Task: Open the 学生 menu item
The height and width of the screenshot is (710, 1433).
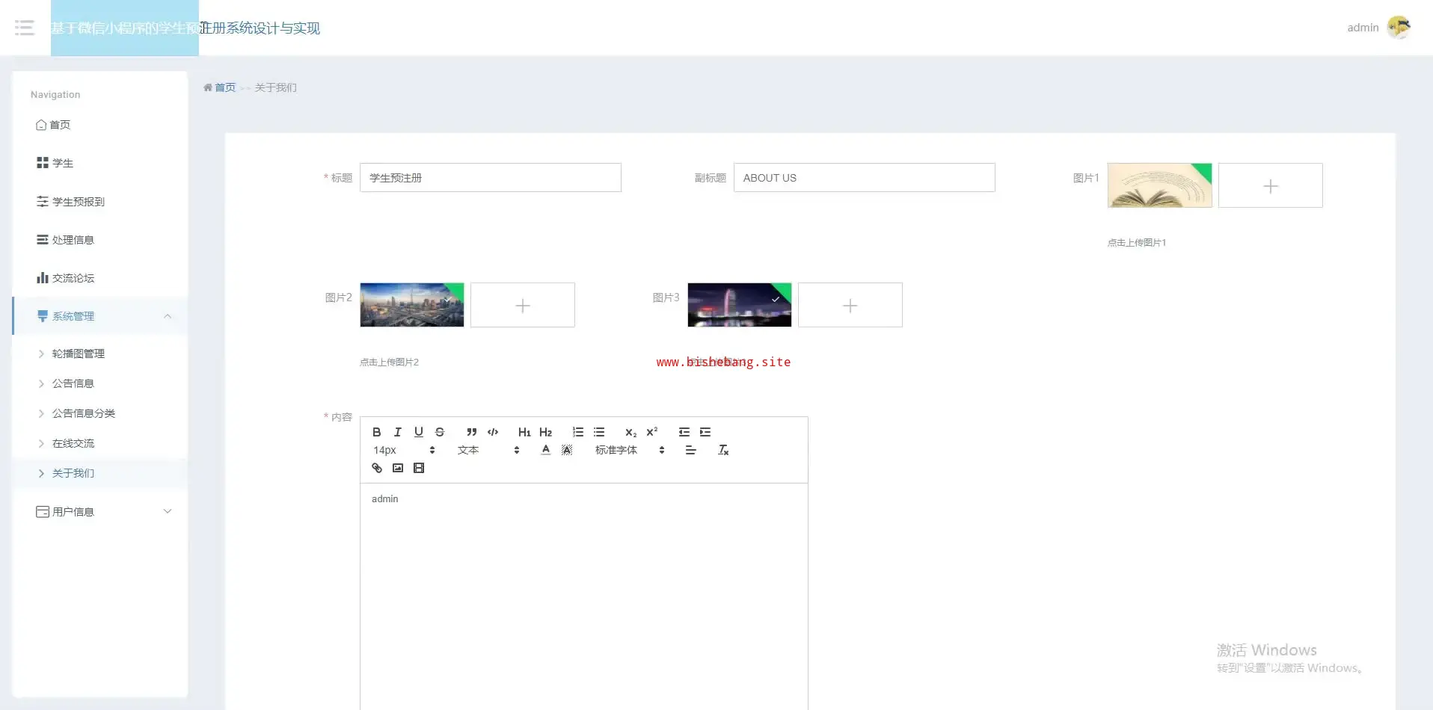Action: pos(100,163)
